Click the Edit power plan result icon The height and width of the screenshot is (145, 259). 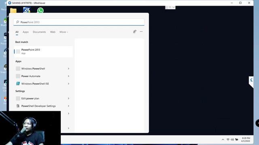click(18, 98)
